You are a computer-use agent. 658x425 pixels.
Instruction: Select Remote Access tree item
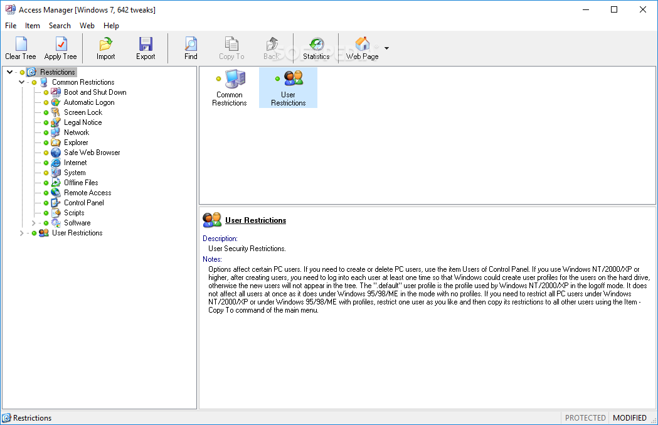coord(87,193)
